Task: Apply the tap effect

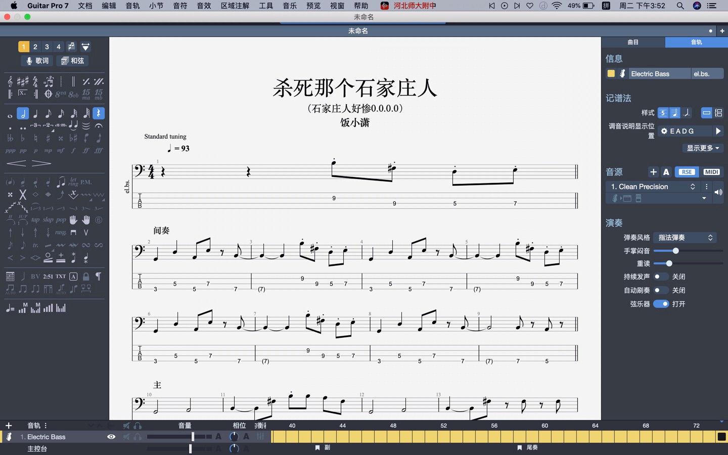Action: pyautogui.click(x=35, y=220)
